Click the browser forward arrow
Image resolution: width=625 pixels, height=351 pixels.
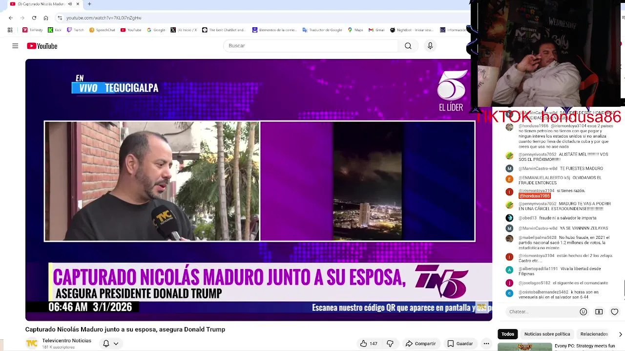[22, 18]
